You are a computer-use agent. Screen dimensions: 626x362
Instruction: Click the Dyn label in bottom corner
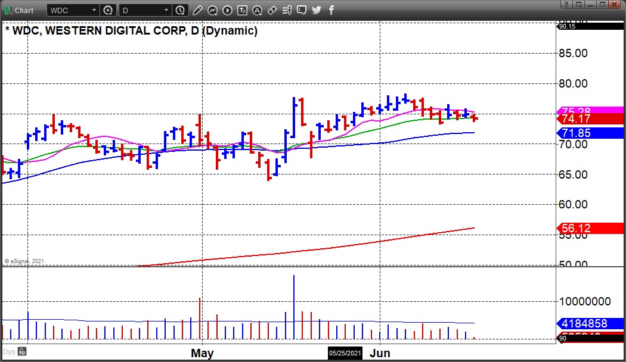pyautogui.click(x=9, y=352)
